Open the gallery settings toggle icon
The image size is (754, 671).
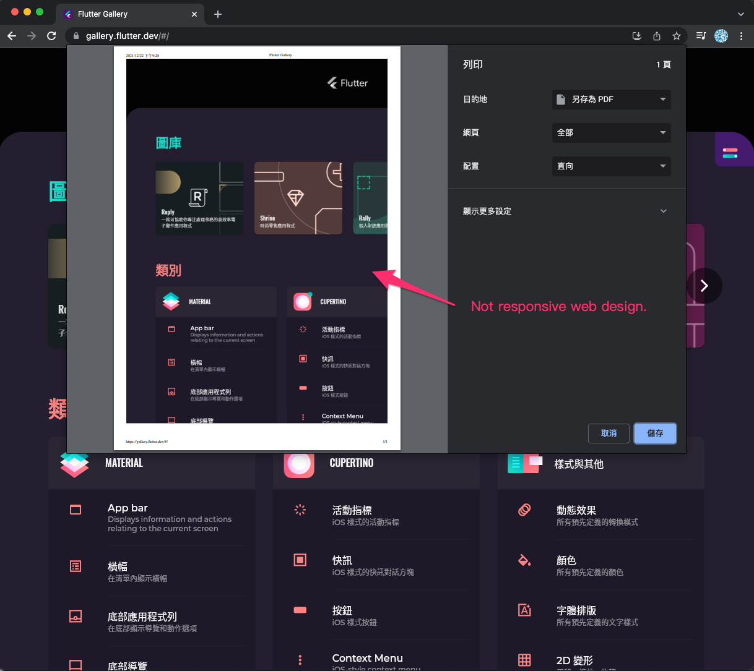730,152
